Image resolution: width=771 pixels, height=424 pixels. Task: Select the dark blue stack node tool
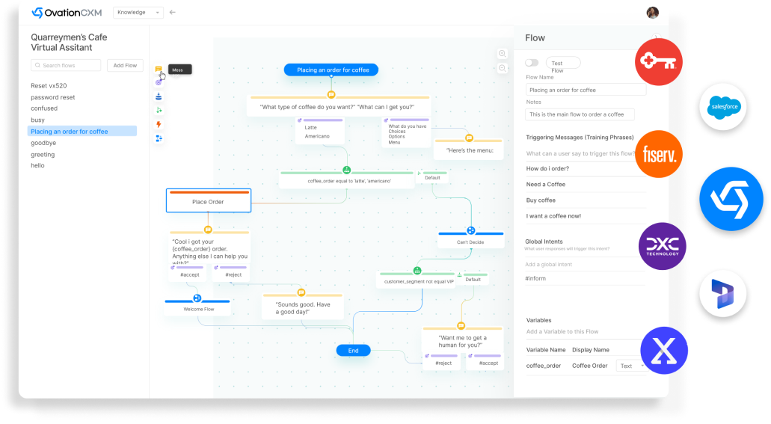159,96
